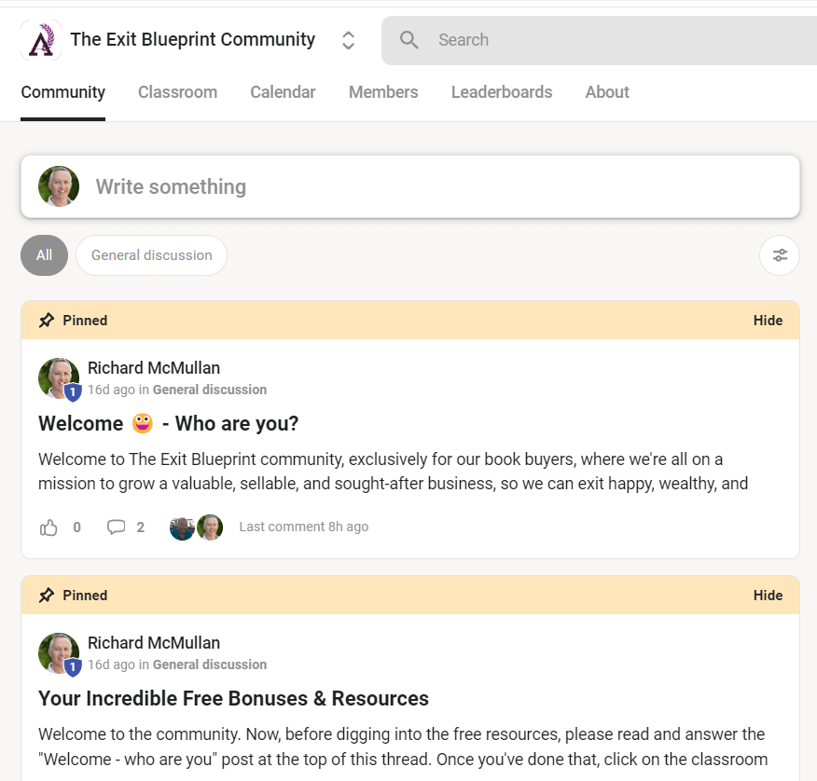Click pin icon on Free Bonuses post
Image resolution: width=817 pixels, height=781 pixels.
coord(46,596)
